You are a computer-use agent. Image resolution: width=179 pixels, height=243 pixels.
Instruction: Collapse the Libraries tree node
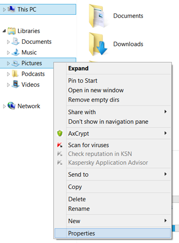(x=4, y=31)
